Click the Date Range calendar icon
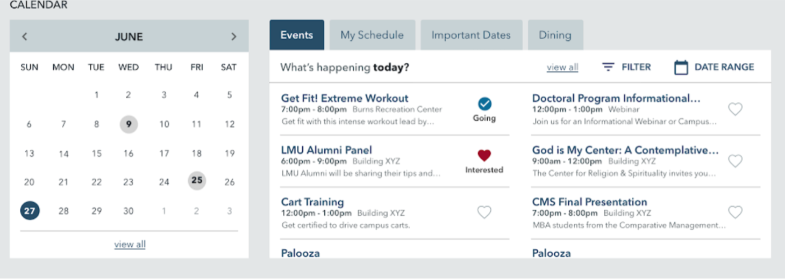785x279 pixels. (x=681, y=68)
